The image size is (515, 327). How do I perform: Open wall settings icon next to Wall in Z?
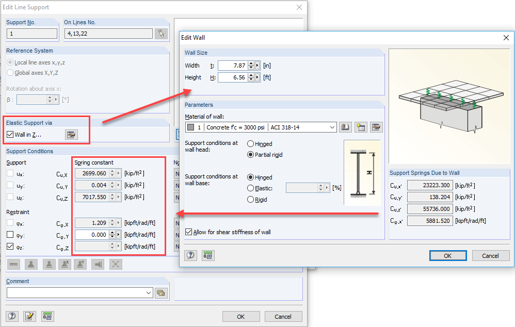click(71, 135)
